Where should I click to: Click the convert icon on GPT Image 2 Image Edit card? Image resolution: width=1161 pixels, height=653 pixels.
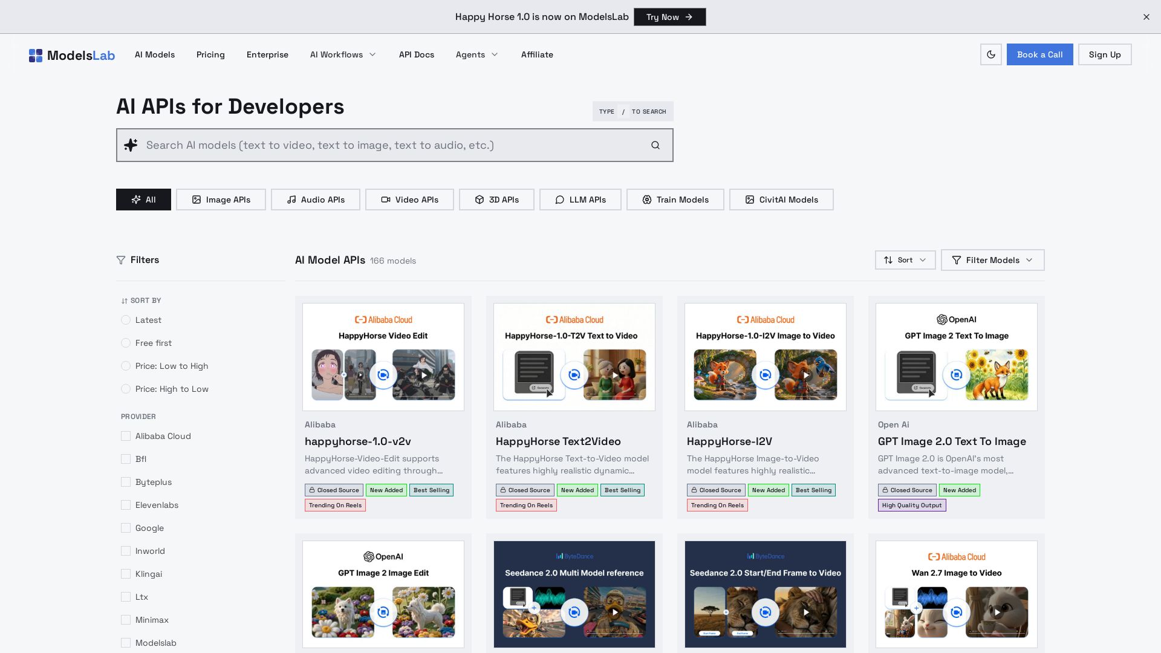click(383, 612)
